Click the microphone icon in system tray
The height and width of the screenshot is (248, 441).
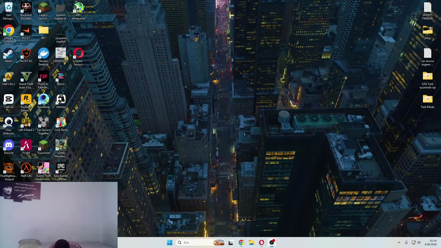point(407,242)
